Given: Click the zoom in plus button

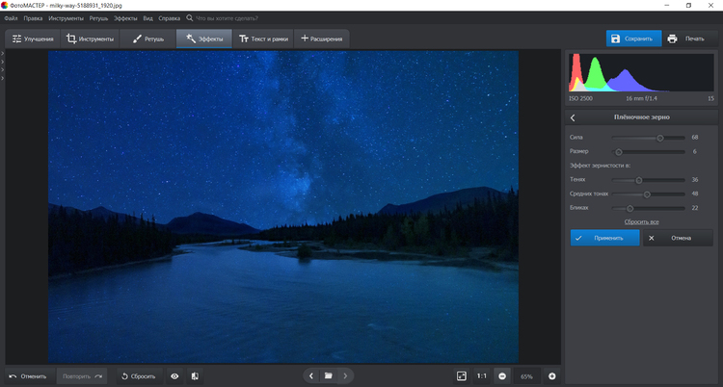Looking at the screenshot, I should tap(552, 375).
